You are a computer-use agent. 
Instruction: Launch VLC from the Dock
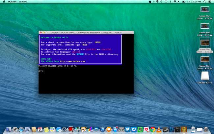pos(159,129)
